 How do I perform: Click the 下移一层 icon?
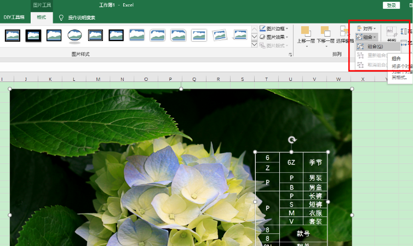point(325,31)
